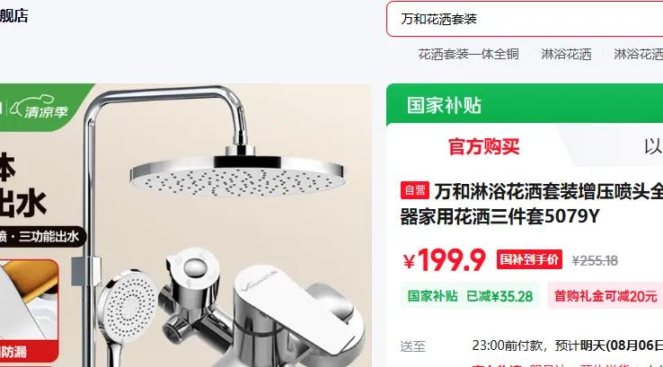Image resolution: width=663 pixels, height=367 pixels.
Task: Click the 旗舰店 store name at top left
Action: 14,16
